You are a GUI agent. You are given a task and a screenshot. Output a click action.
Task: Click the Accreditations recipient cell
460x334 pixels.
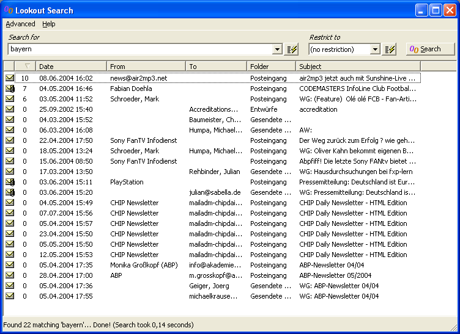coord(213,109)
